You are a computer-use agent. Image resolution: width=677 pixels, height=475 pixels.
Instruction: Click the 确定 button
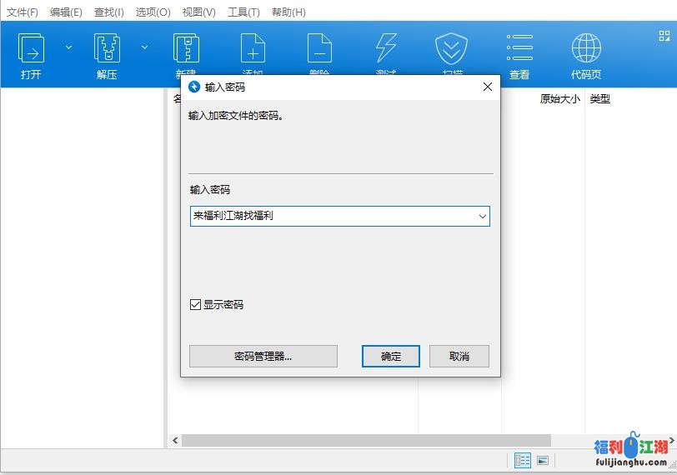point(391,356)
